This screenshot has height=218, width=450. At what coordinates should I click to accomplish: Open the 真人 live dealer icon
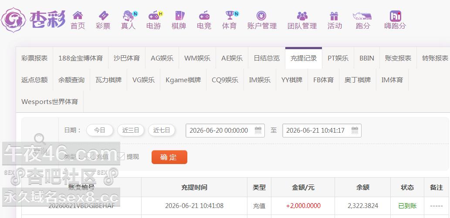click(x=129, y=16)
